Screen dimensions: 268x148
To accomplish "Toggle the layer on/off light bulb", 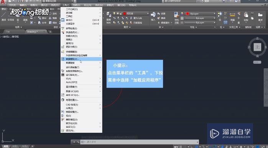I will [x=114, y=13].
